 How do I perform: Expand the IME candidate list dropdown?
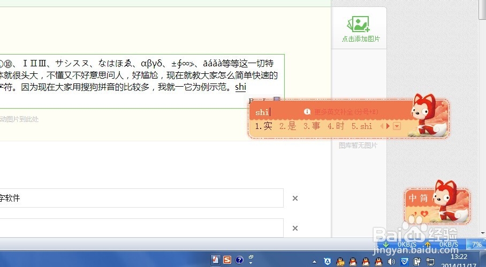click(397, 126)
